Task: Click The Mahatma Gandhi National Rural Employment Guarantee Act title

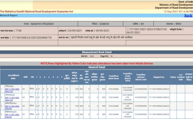Action: [36, 12]
